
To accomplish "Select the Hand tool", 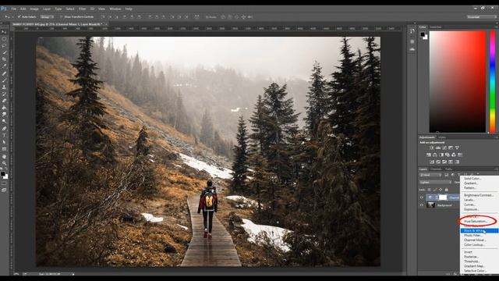I will pos(4,156).
